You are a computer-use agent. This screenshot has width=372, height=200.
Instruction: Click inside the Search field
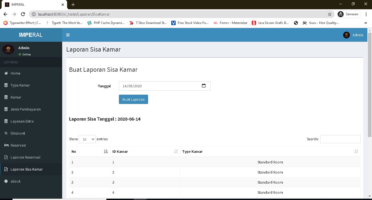pyautogui.click(x=340, y=139)
